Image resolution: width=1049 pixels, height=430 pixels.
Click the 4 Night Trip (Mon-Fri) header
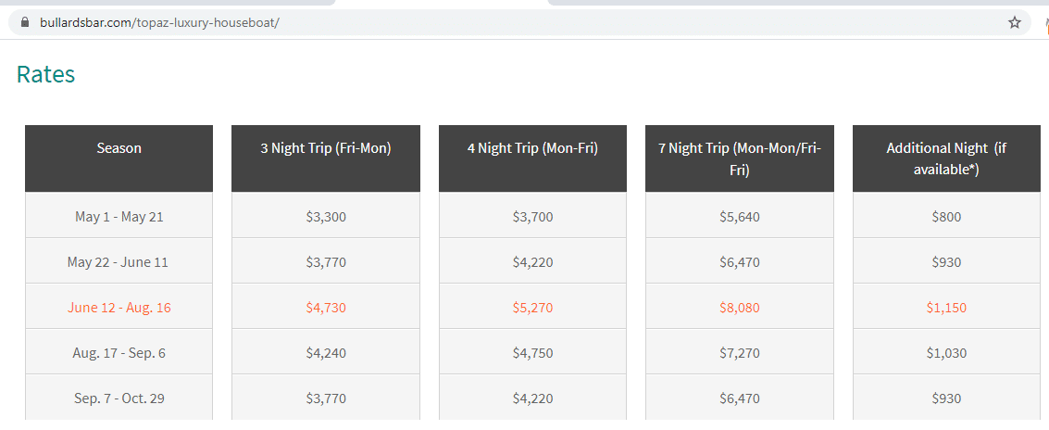tap(532, 158)
